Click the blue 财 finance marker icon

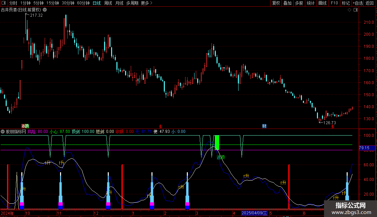[x=264, y=126]
